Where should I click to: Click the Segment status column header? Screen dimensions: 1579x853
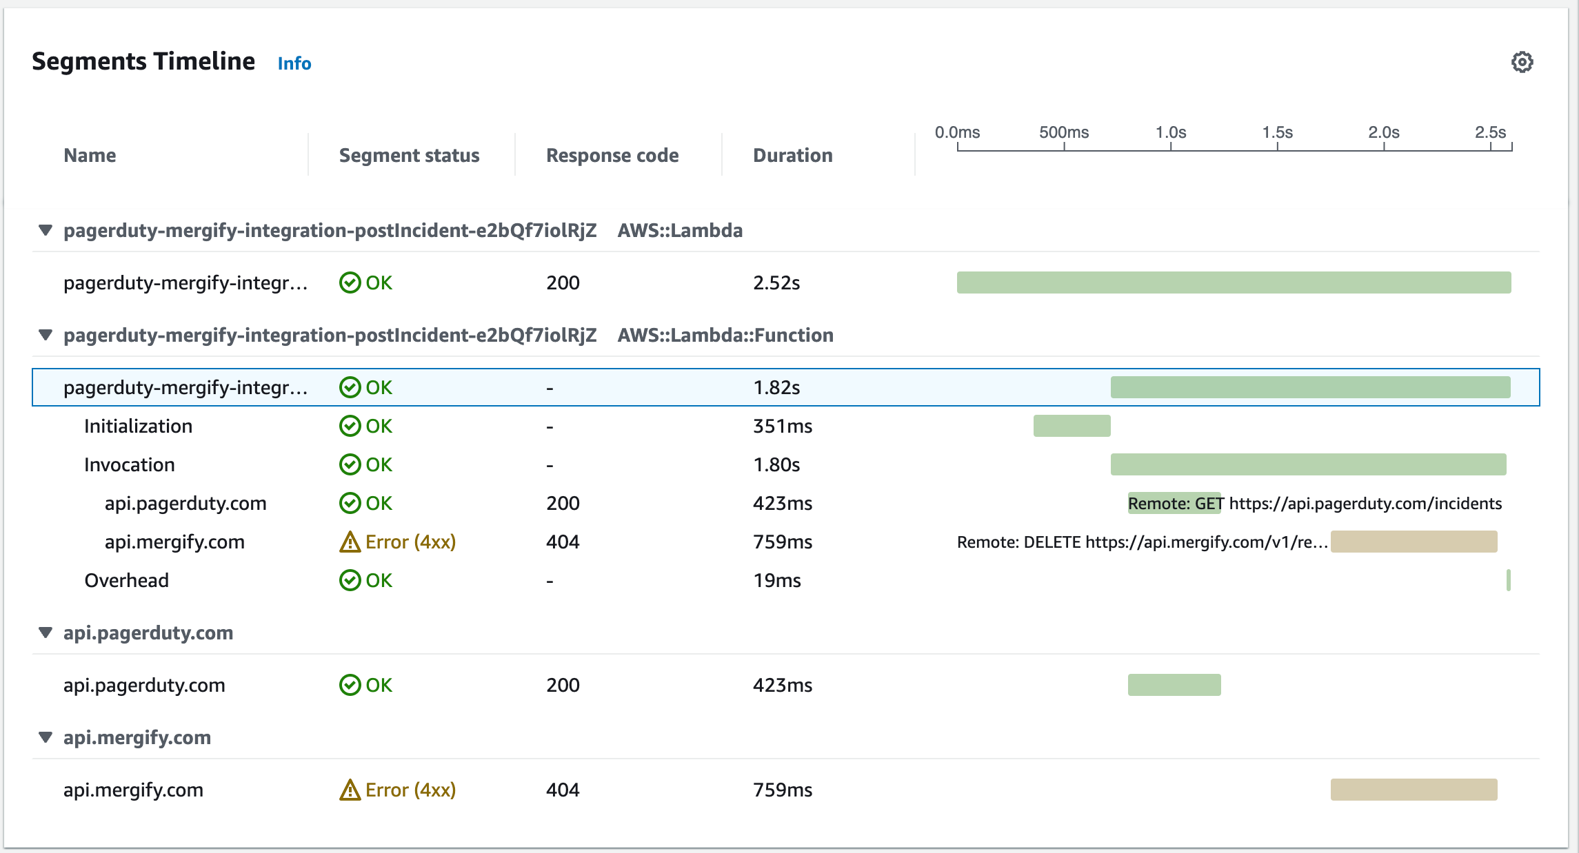(x=409, y=156)
